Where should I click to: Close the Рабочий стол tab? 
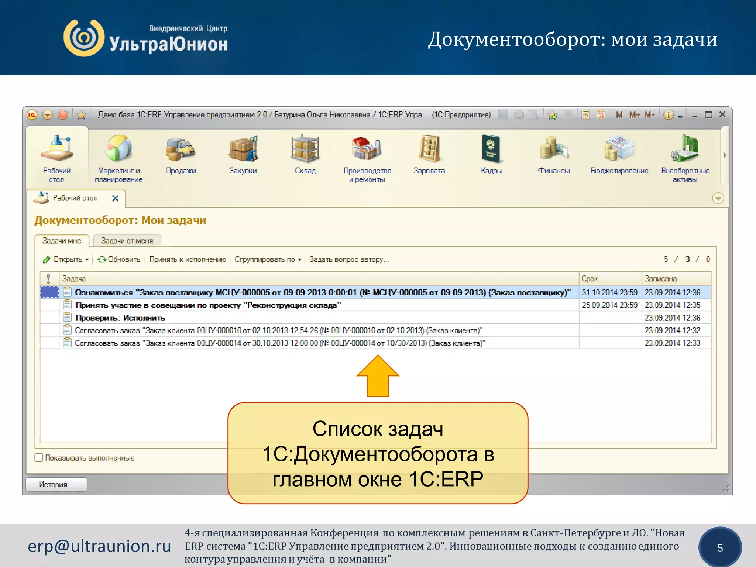coord(115,199)
